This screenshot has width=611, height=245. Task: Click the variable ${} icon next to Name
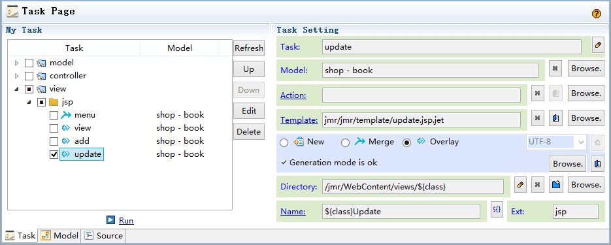[x=497, y=210]
